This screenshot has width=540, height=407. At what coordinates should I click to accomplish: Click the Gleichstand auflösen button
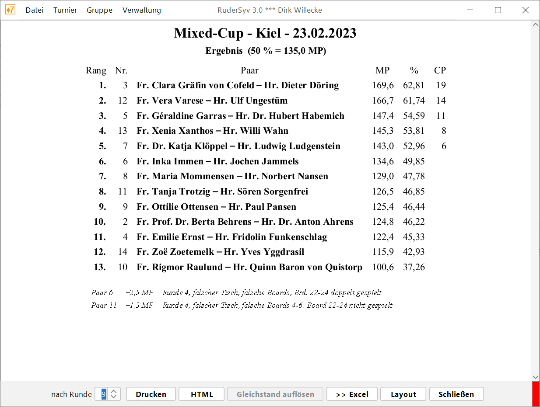(275, 394)
